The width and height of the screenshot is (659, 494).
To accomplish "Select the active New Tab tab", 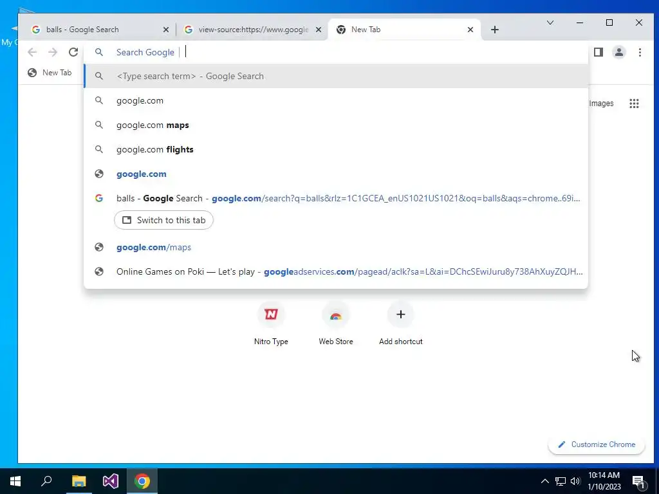I will [x=404, y=30].
